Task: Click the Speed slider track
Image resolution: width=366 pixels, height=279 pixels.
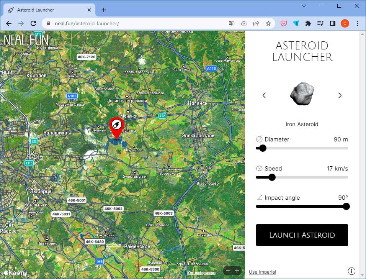Action: tap(302, 177)
